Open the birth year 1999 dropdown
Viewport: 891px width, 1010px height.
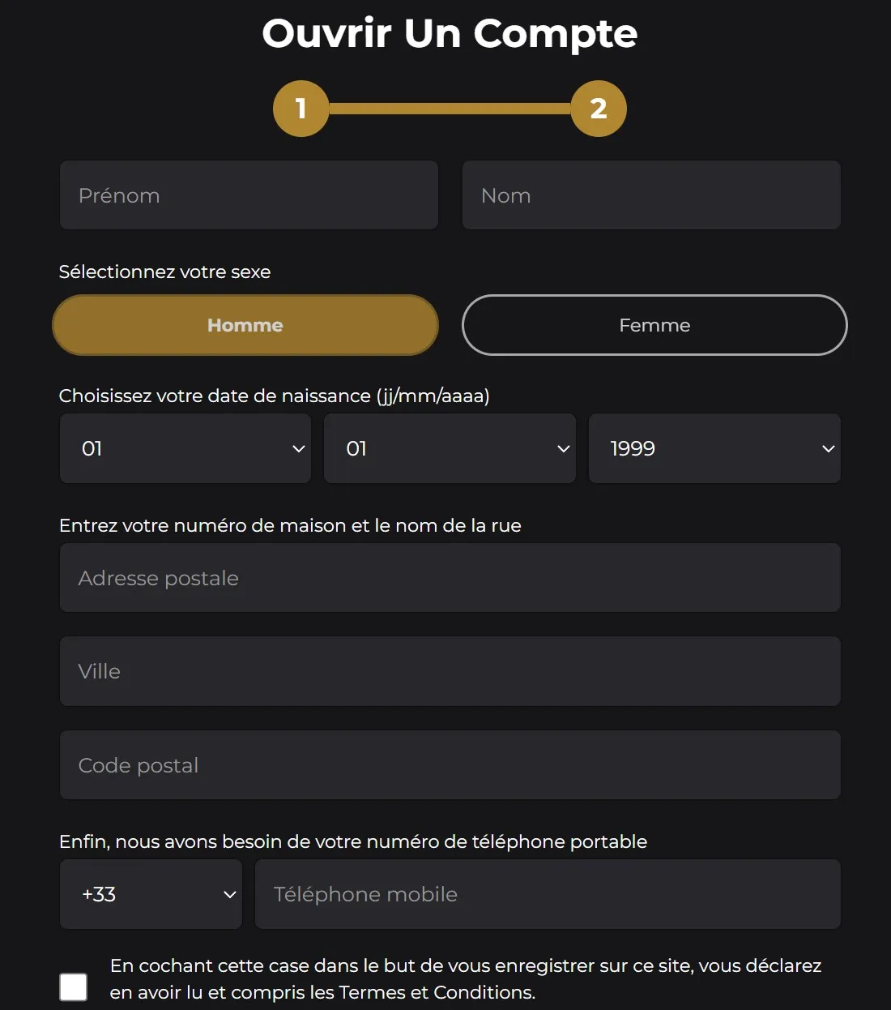(x=714, y=448)
